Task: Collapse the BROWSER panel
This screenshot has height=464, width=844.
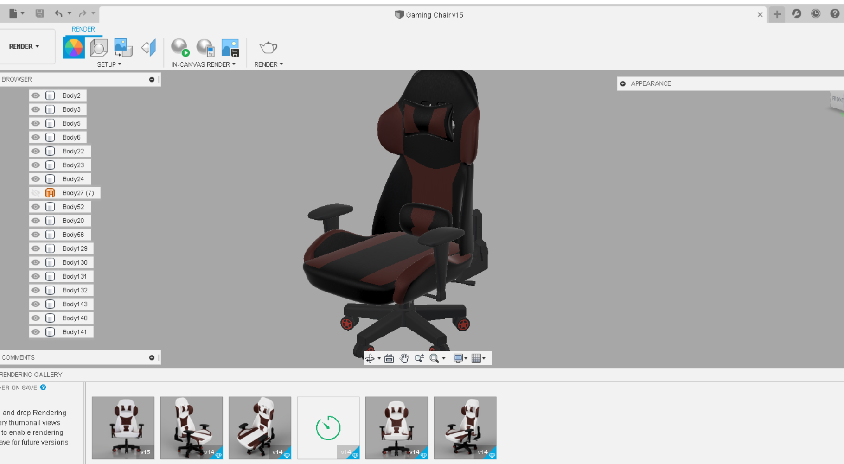Action: click(152, 79)
